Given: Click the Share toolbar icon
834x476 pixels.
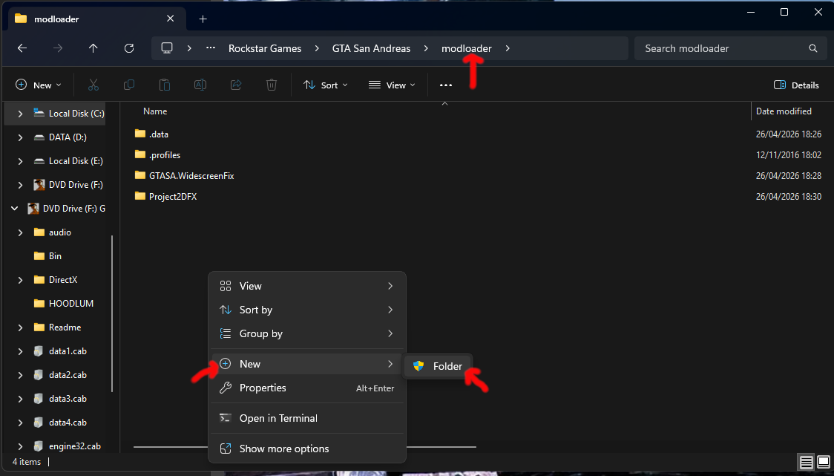Looking at the screenshot, I should pos(236,85).
